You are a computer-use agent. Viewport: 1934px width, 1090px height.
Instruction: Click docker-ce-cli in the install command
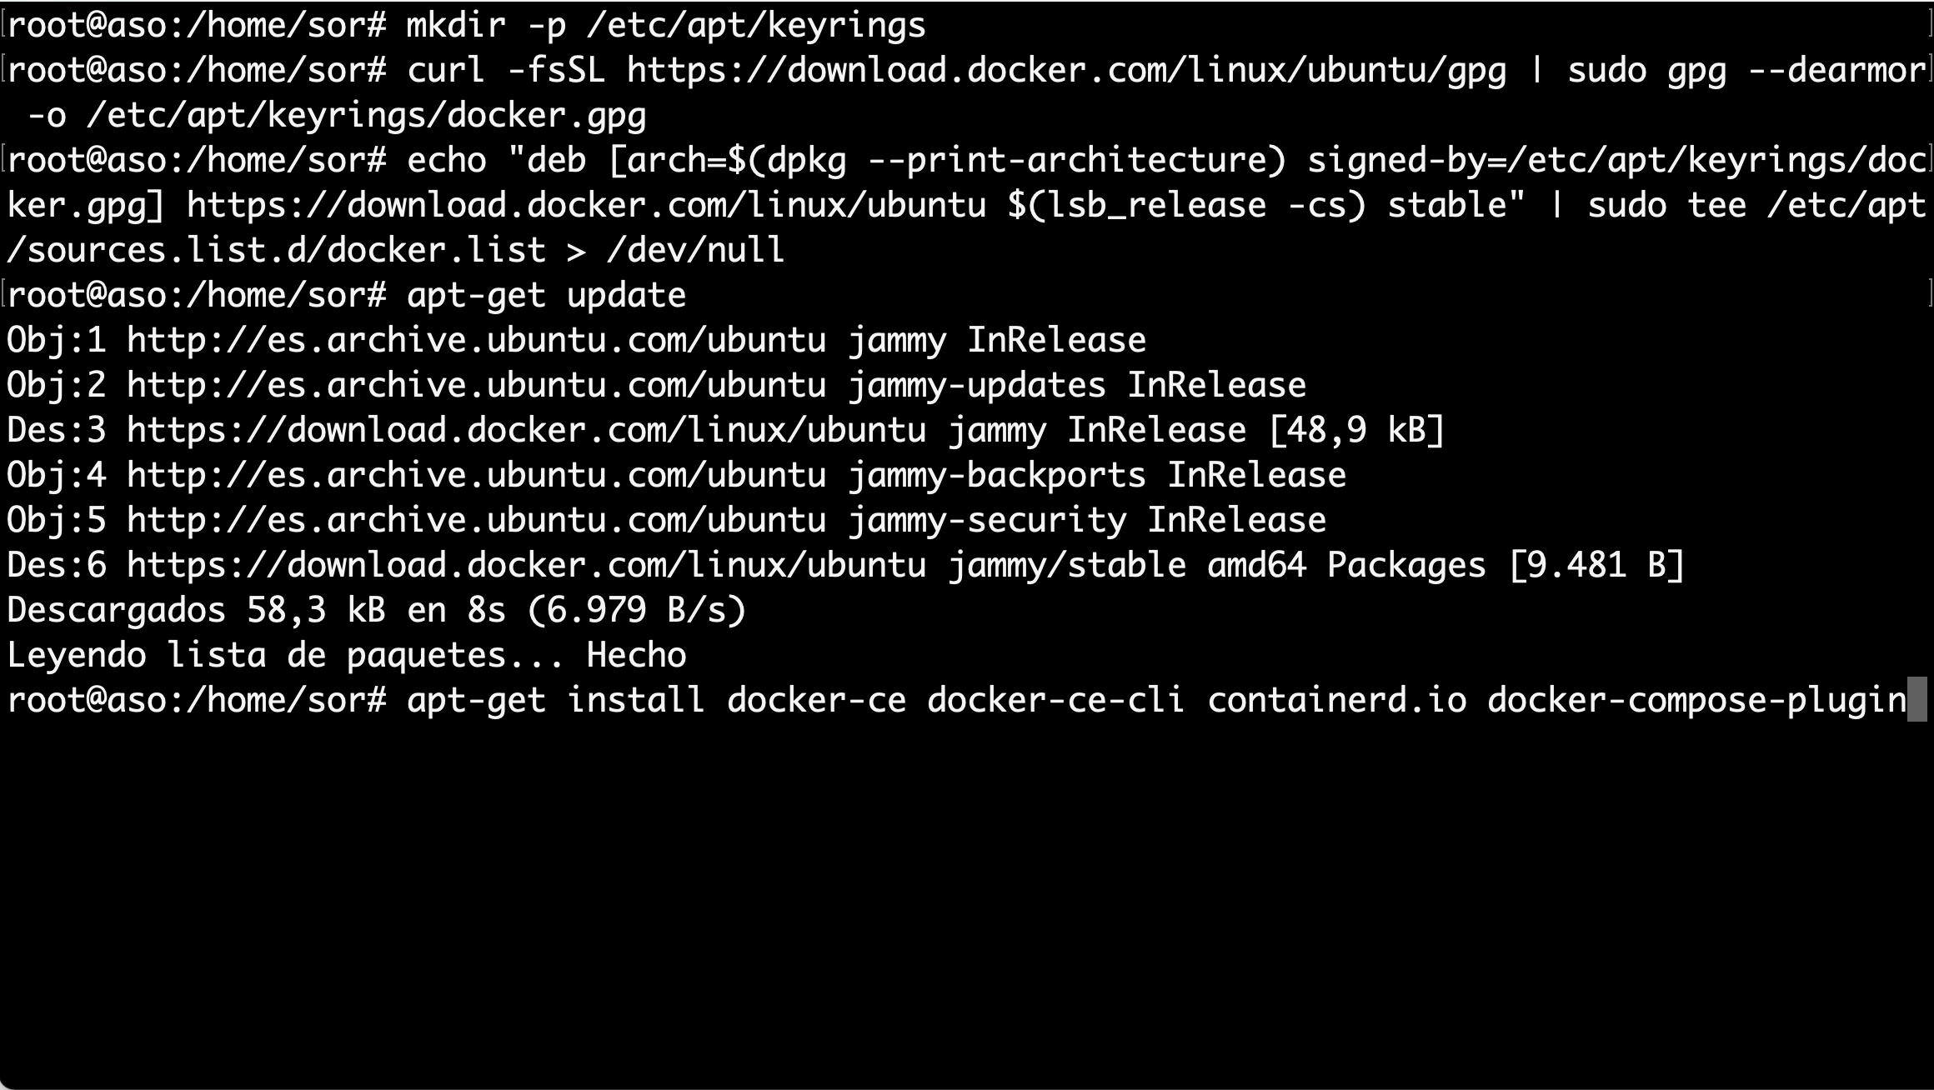1056,700
